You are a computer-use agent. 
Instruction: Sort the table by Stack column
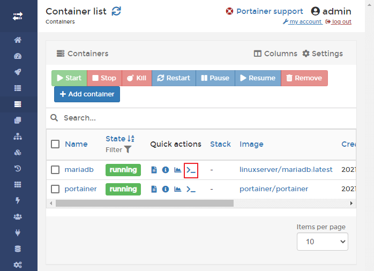pos(220,144)
